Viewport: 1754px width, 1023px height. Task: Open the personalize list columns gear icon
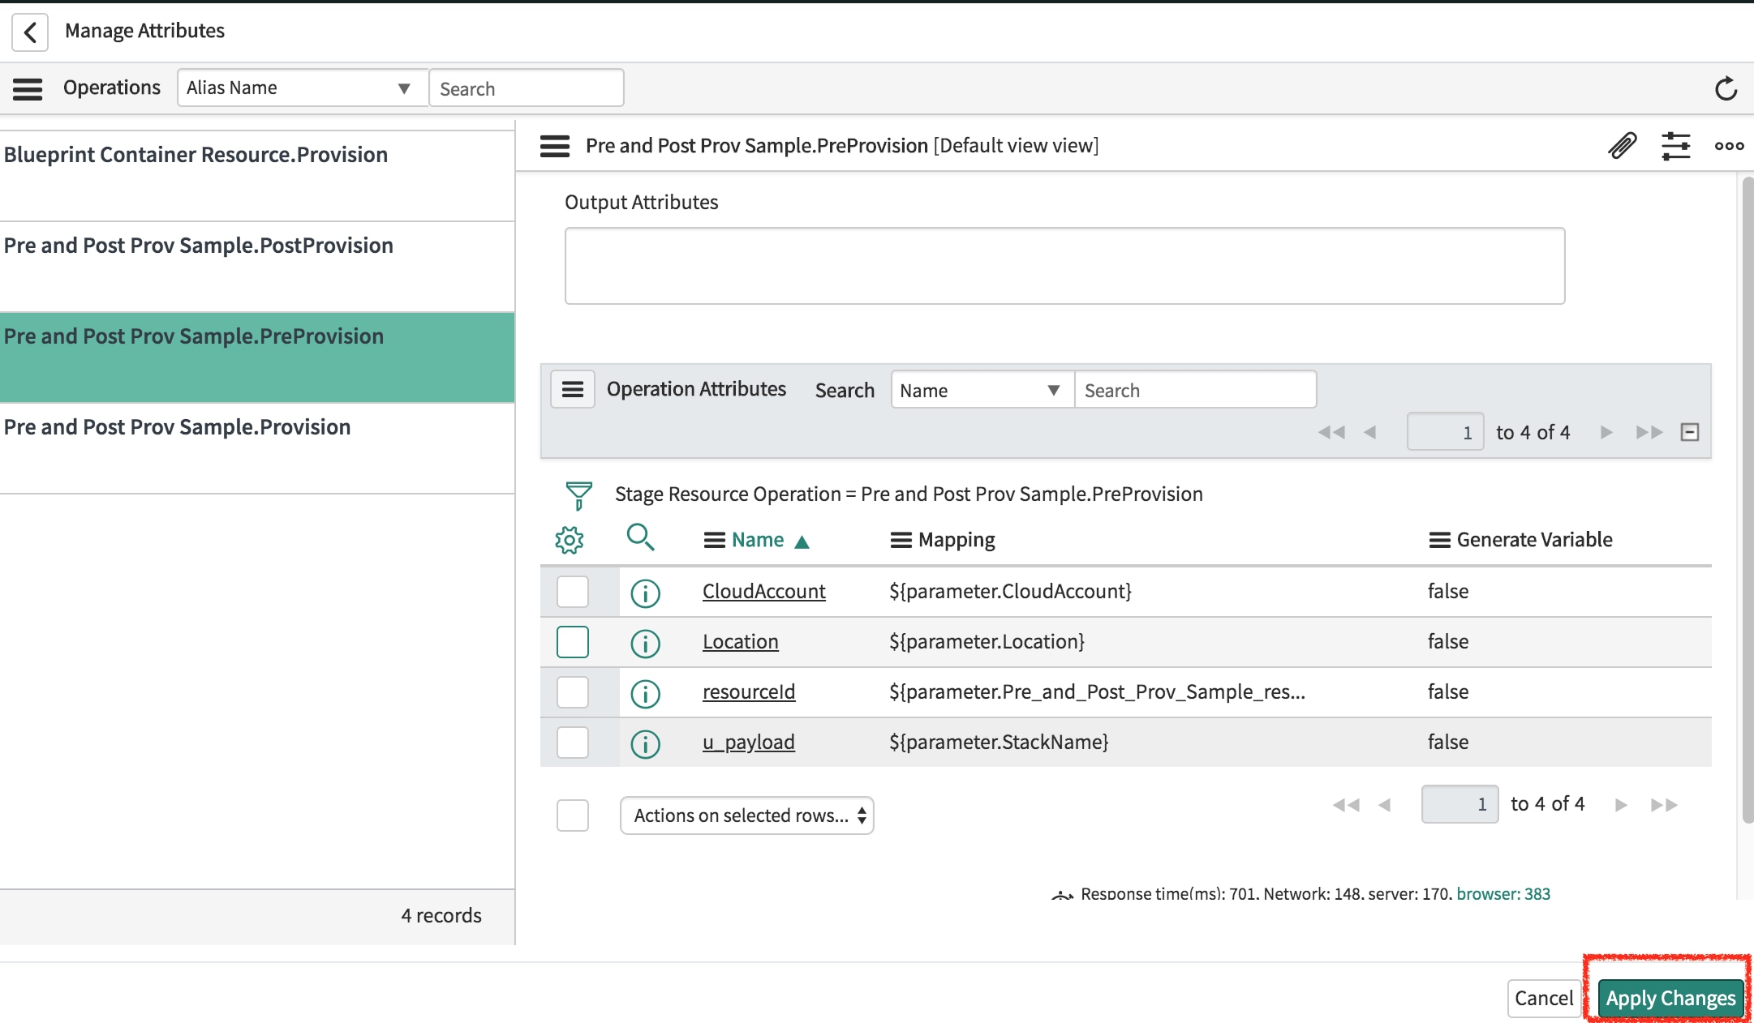[x=570, y=538]
